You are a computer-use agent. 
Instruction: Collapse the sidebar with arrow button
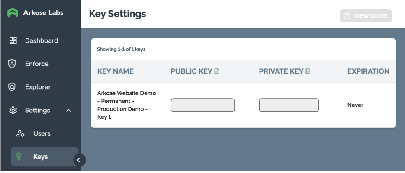pyautogui.click(x=79, y=160)
